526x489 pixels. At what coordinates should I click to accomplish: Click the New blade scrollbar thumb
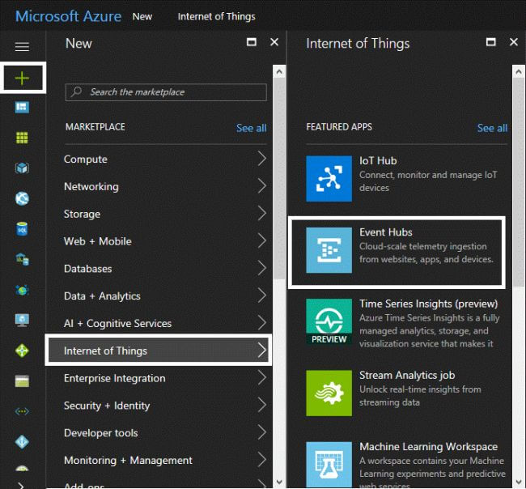[x=279, y=178]
